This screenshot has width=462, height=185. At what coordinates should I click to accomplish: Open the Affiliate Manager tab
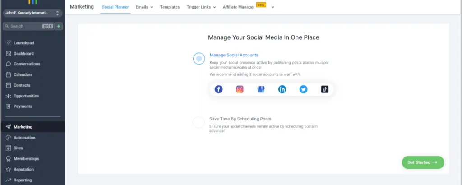tap(238, 7)
